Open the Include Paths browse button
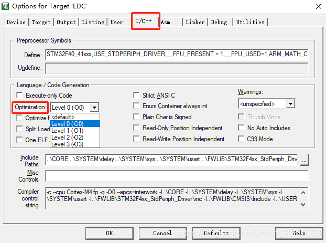Viewport: 326px width, 243px height. pos(305,160)
